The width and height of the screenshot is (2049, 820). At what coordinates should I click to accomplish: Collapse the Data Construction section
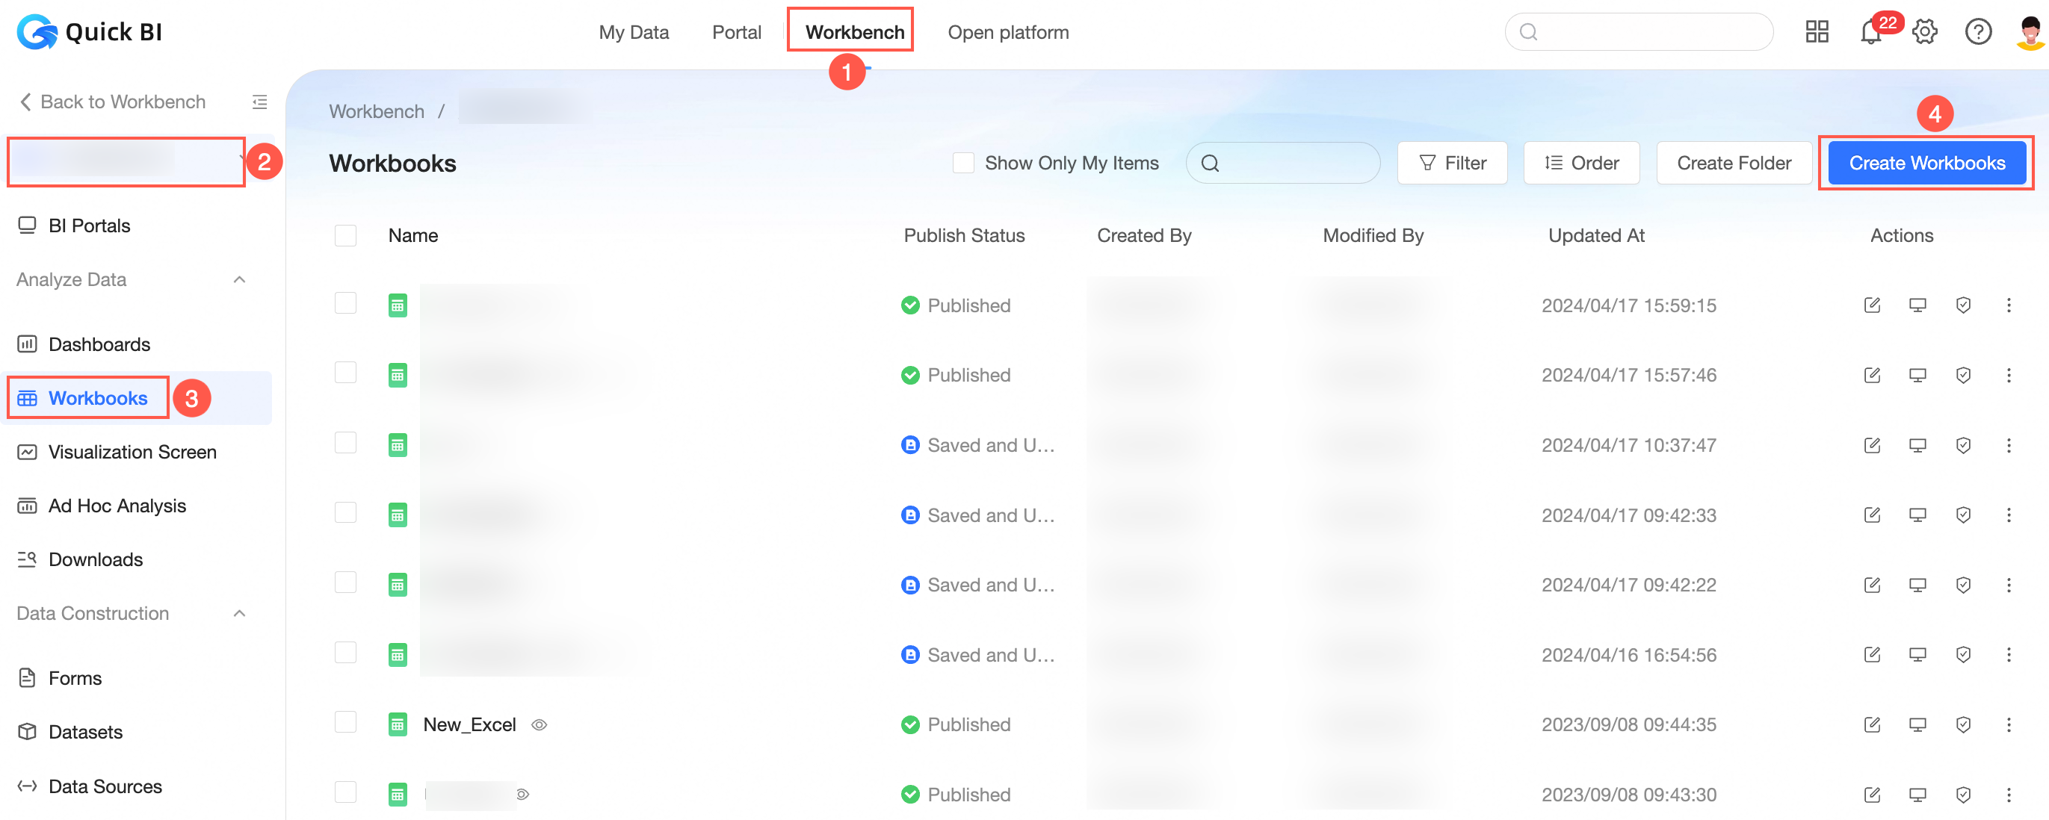[x=239, y=613]
